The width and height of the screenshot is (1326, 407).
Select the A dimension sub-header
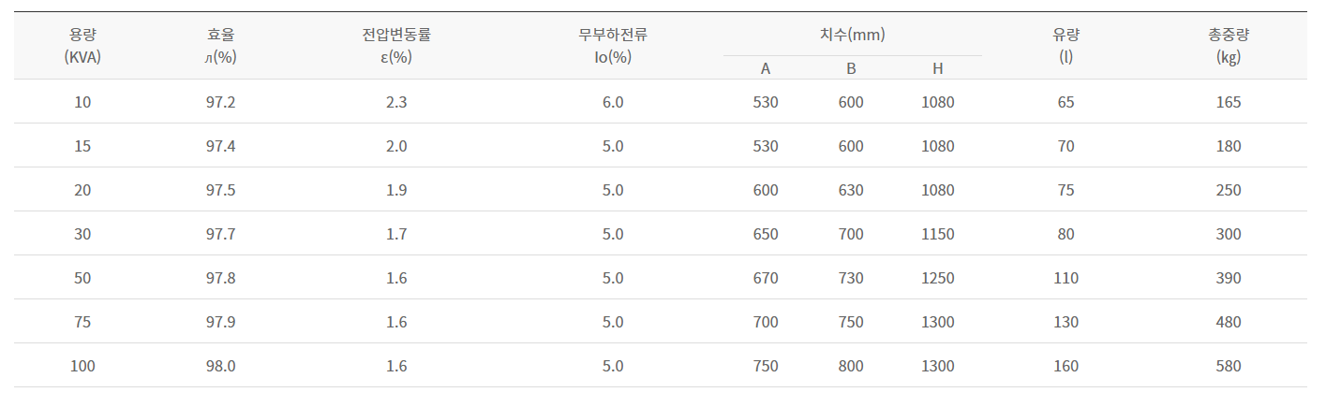766,68
